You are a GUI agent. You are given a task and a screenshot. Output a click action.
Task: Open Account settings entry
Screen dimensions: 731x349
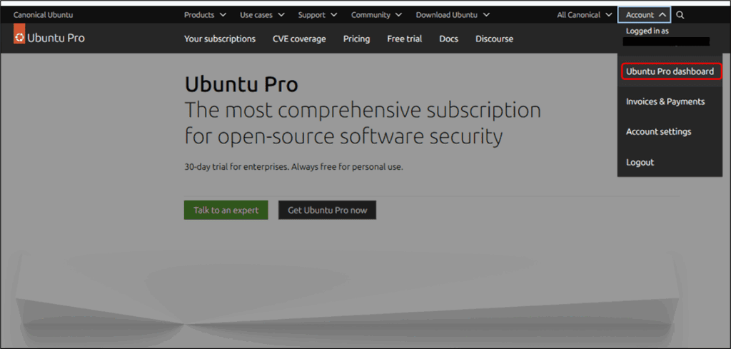[659, 132]
